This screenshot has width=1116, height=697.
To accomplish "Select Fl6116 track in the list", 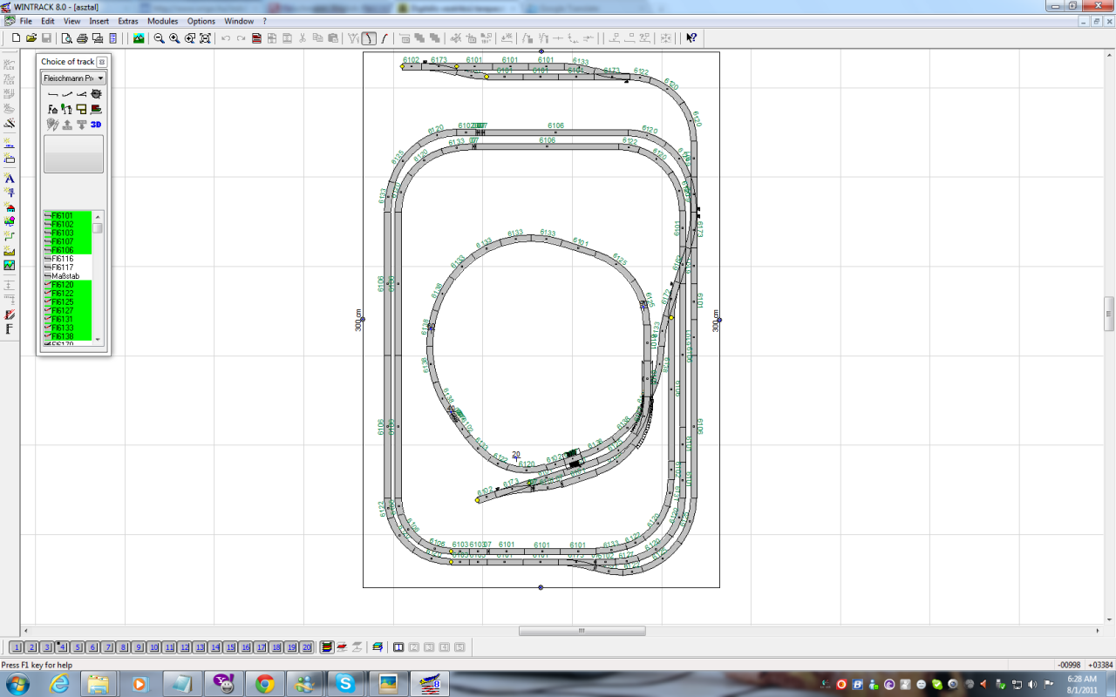I will pos(63,259).
